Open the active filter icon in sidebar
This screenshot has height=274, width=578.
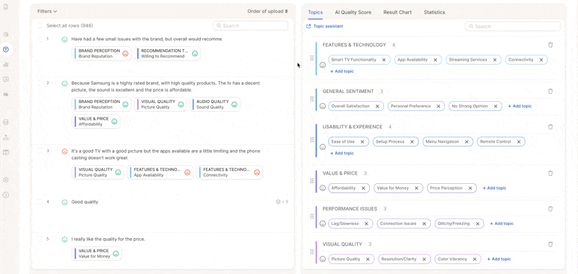[6, 49]
